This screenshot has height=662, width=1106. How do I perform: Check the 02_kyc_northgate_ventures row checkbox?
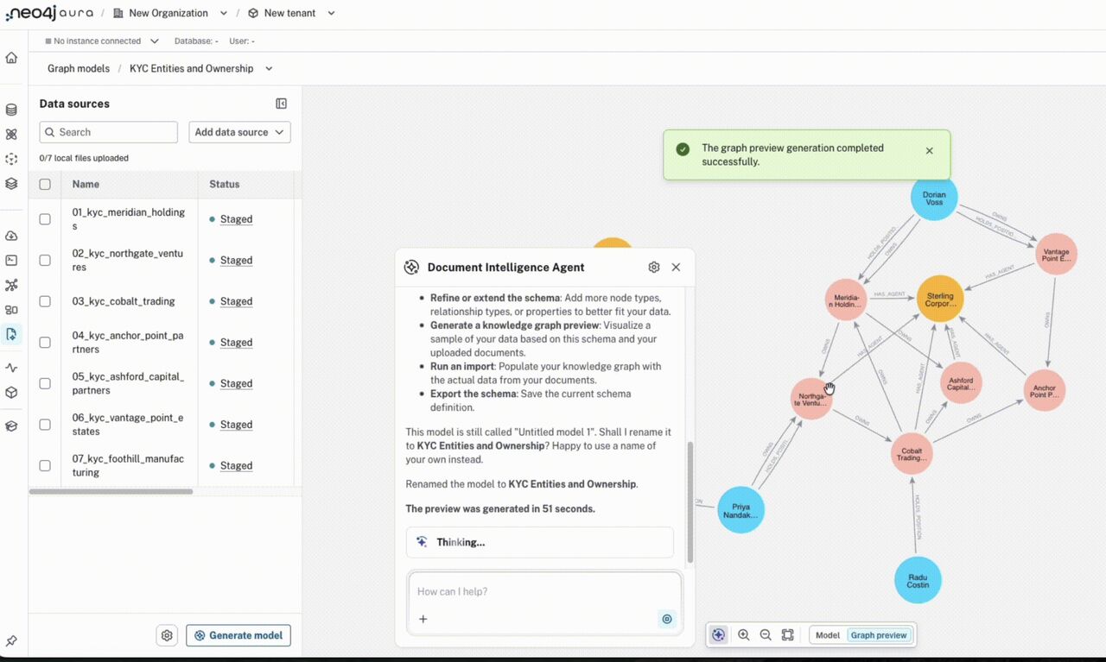tap(45, 260)
